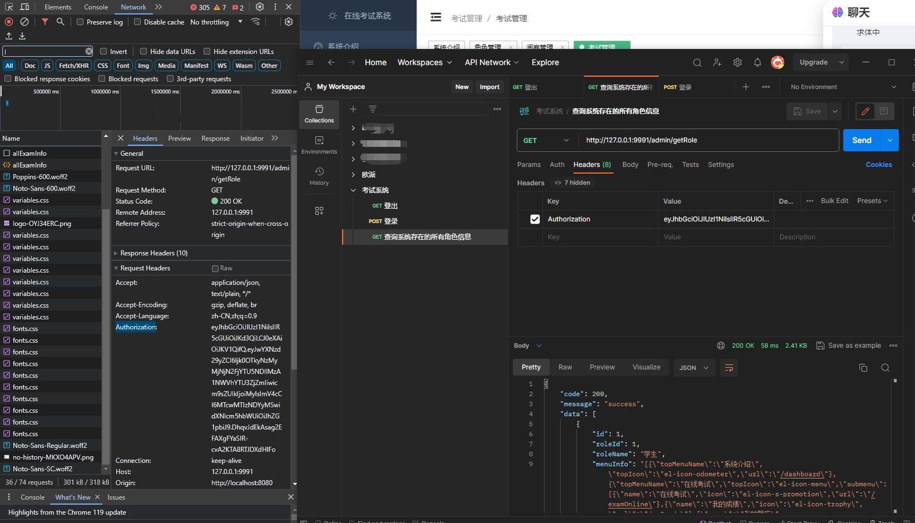This screenshot has width=915, height=523.
Task: Toggle the DevTools device toolbar icon
Action: click(24, 7)
